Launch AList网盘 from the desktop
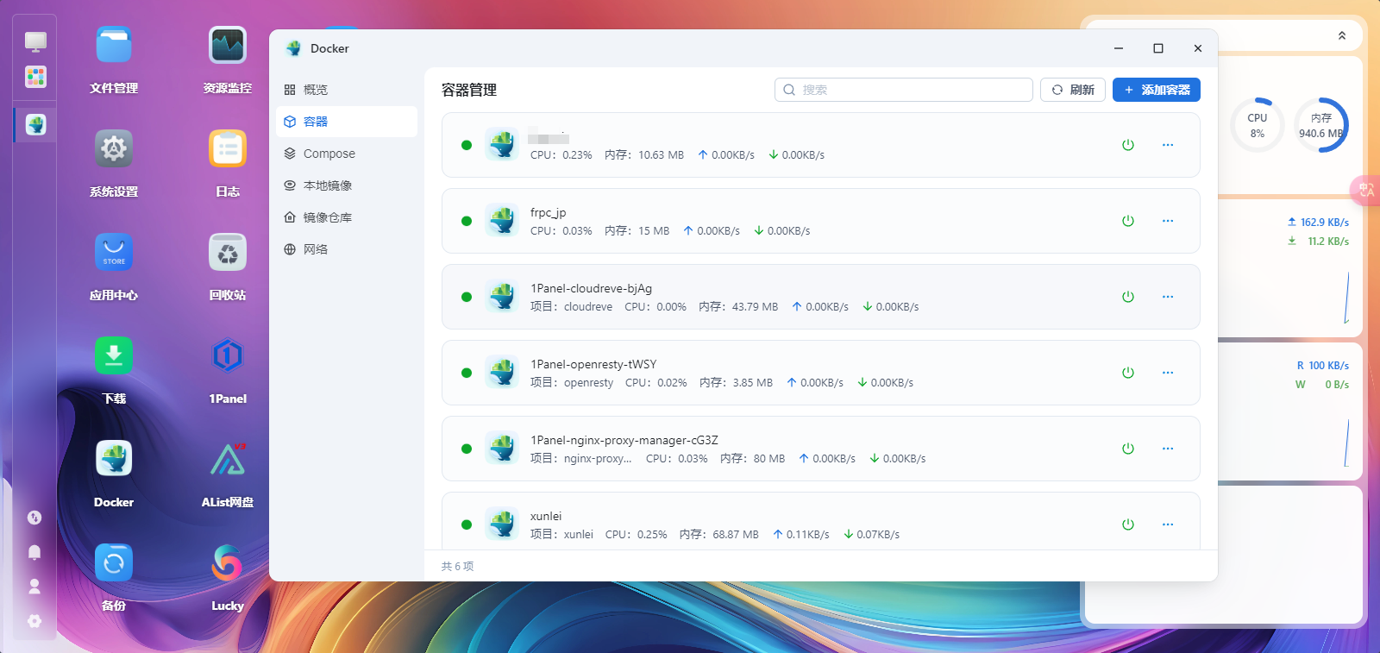 point(227,460)
